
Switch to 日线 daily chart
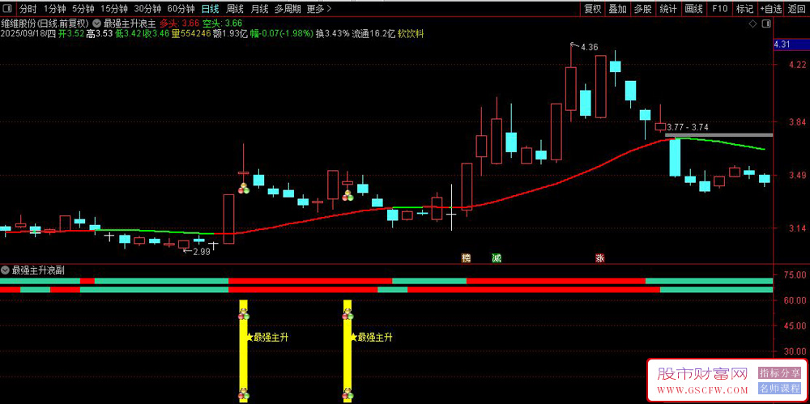point(211,9)
